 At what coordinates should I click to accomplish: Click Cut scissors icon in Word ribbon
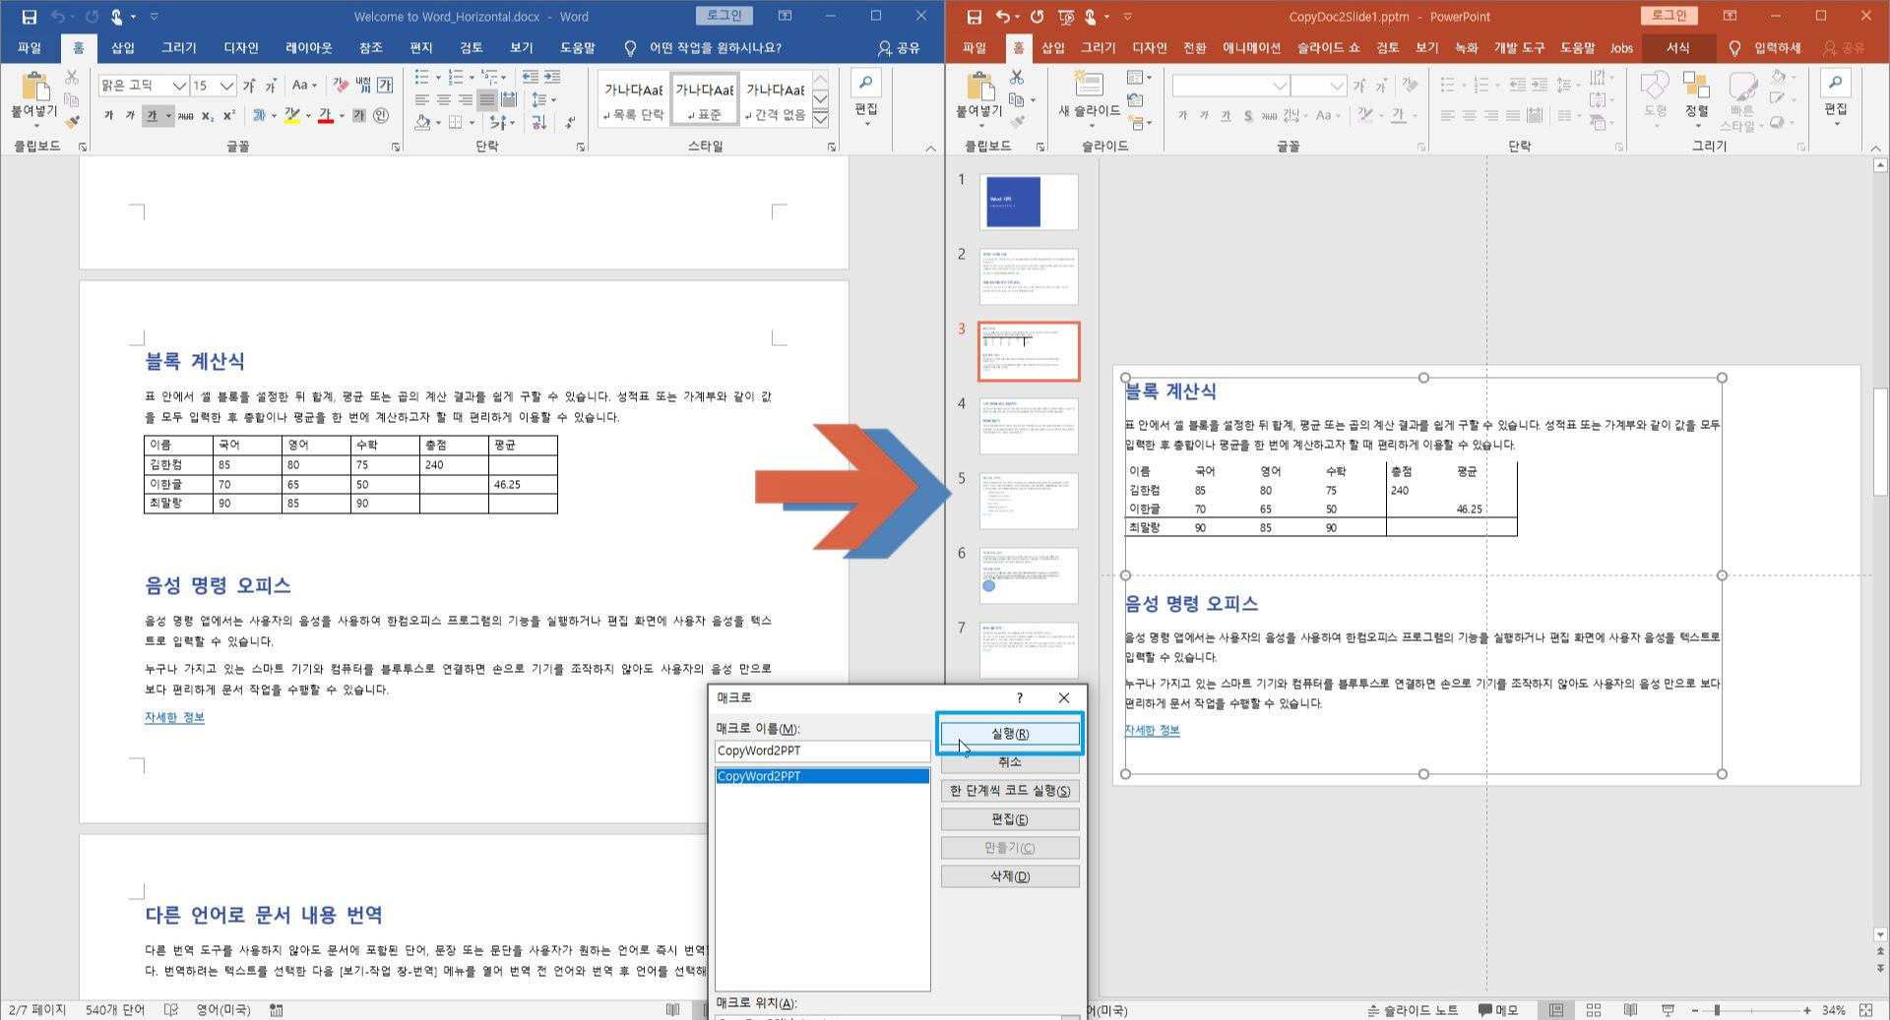pyautogui.click(x=72, y=77)
